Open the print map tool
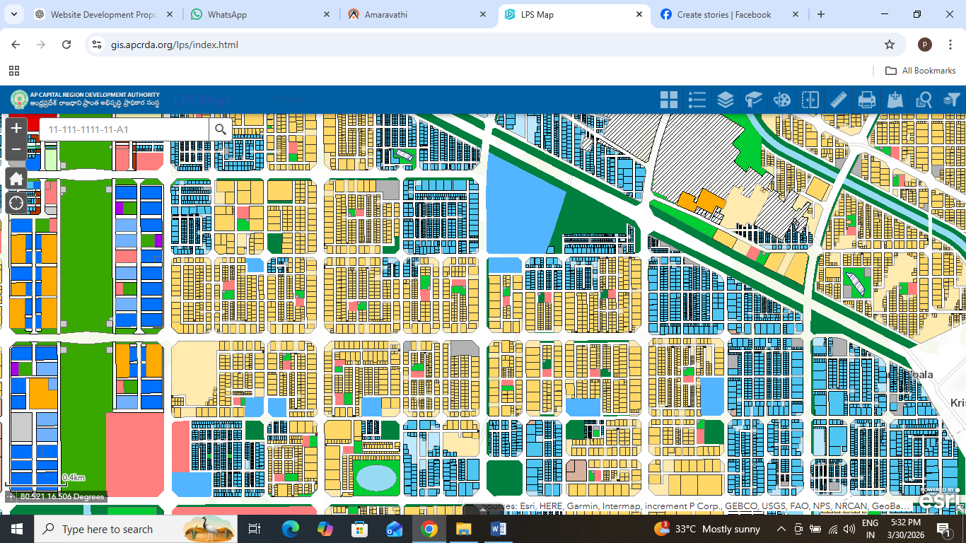Image resolution: width=966 pixels, height=543 pixels. (867, 100)
